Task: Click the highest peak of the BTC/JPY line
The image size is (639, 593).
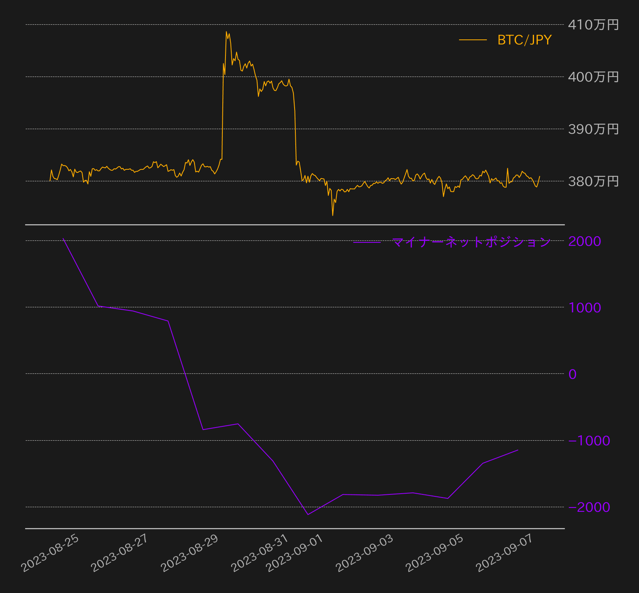Action: pos(226,32)
